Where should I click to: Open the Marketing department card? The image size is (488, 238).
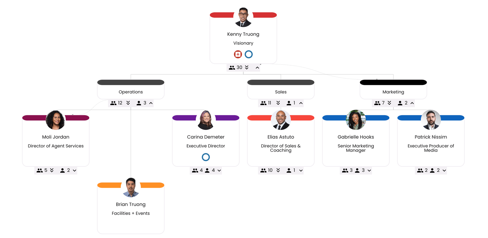pos(393,92)
